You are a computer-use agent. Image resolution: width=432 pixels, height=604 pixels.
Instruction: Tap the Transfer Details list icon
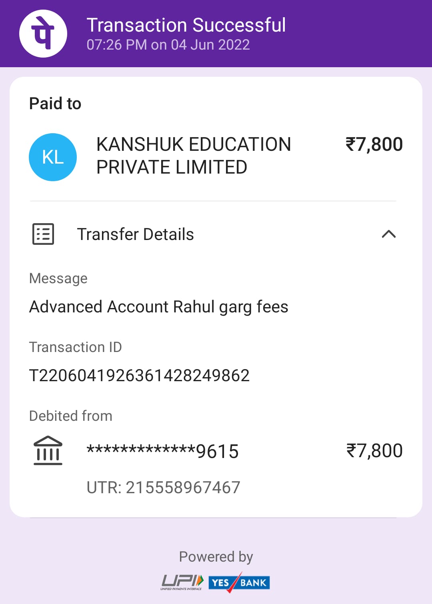[43, 234]
